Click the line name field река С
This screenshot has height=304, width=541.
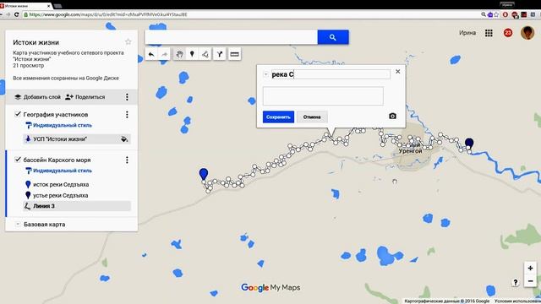[331, 74]
